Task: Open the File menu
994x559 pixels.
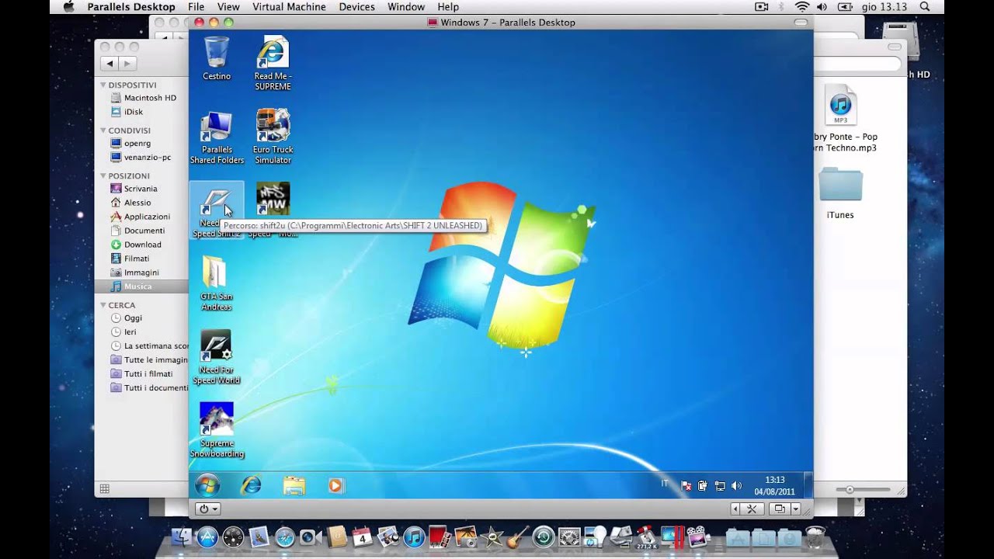Action: click(196, 7)
